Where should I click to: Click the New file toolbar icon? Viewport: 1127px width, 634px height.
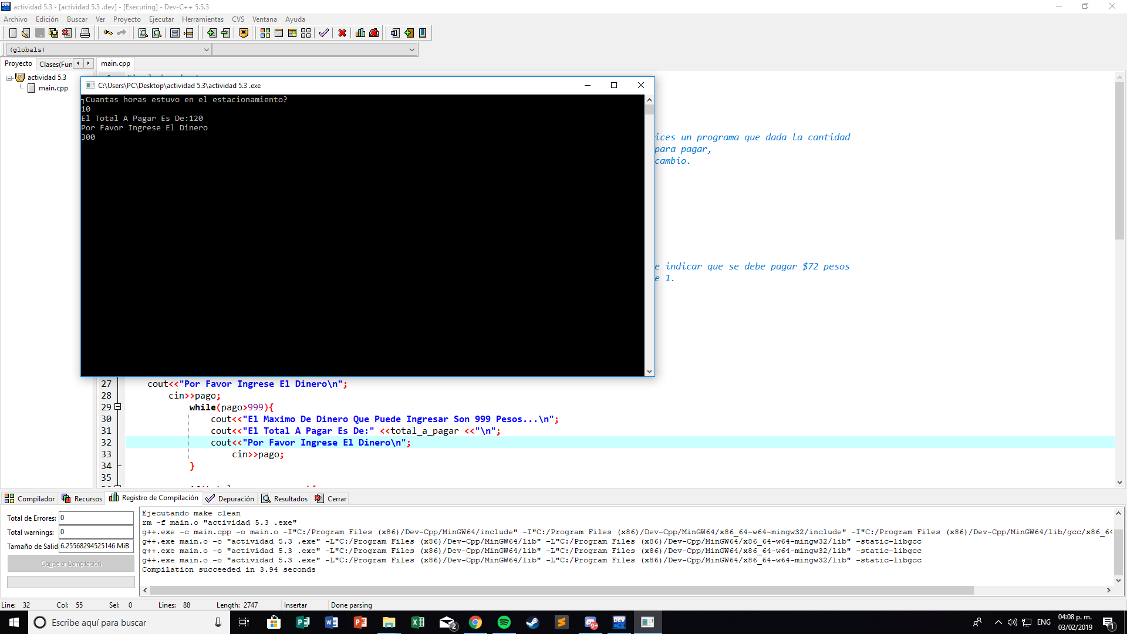[x=12, y=33]
